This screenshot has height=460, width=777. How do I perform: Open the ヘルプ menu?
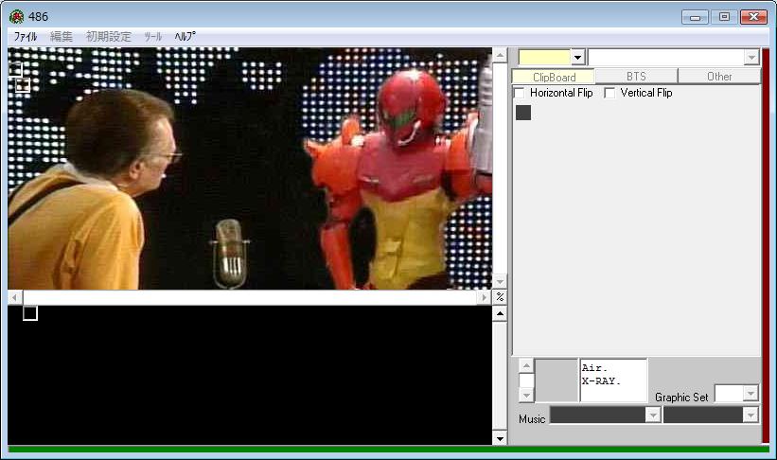pyautogui.click(x=185, y=36)
